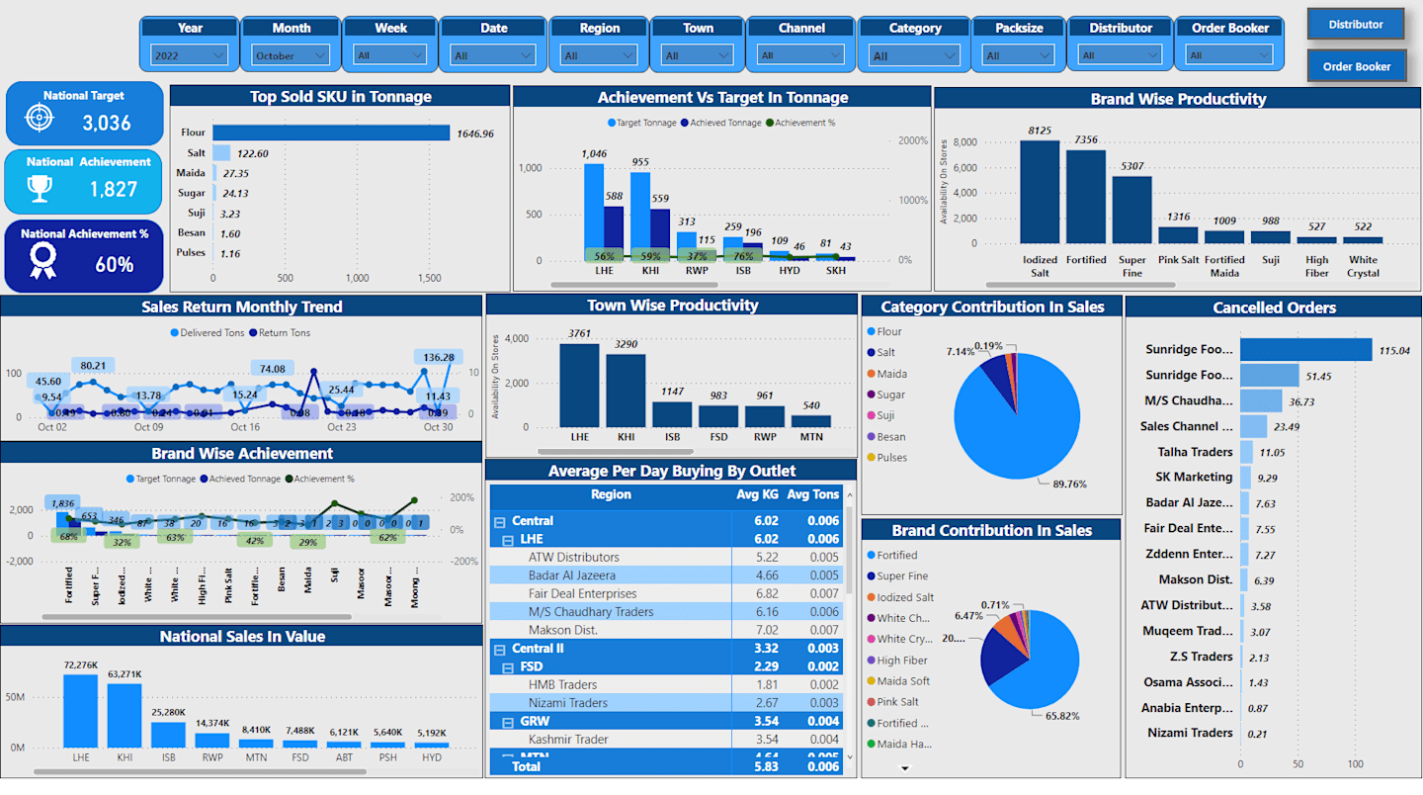Collapse the GRW row in outlet table
The image size is (1423, 795).
(509, 722)
